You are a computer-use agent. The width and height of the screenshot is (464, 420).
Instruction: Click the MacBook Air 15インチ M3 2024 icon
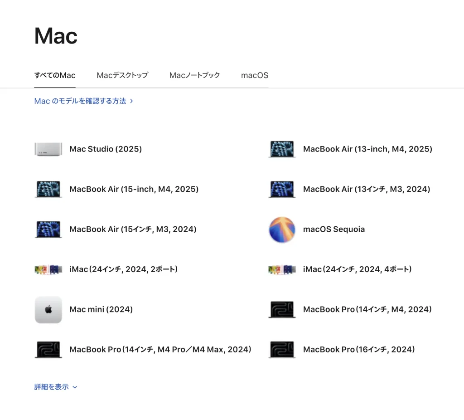pyautogui.click(x=48, y=229)
